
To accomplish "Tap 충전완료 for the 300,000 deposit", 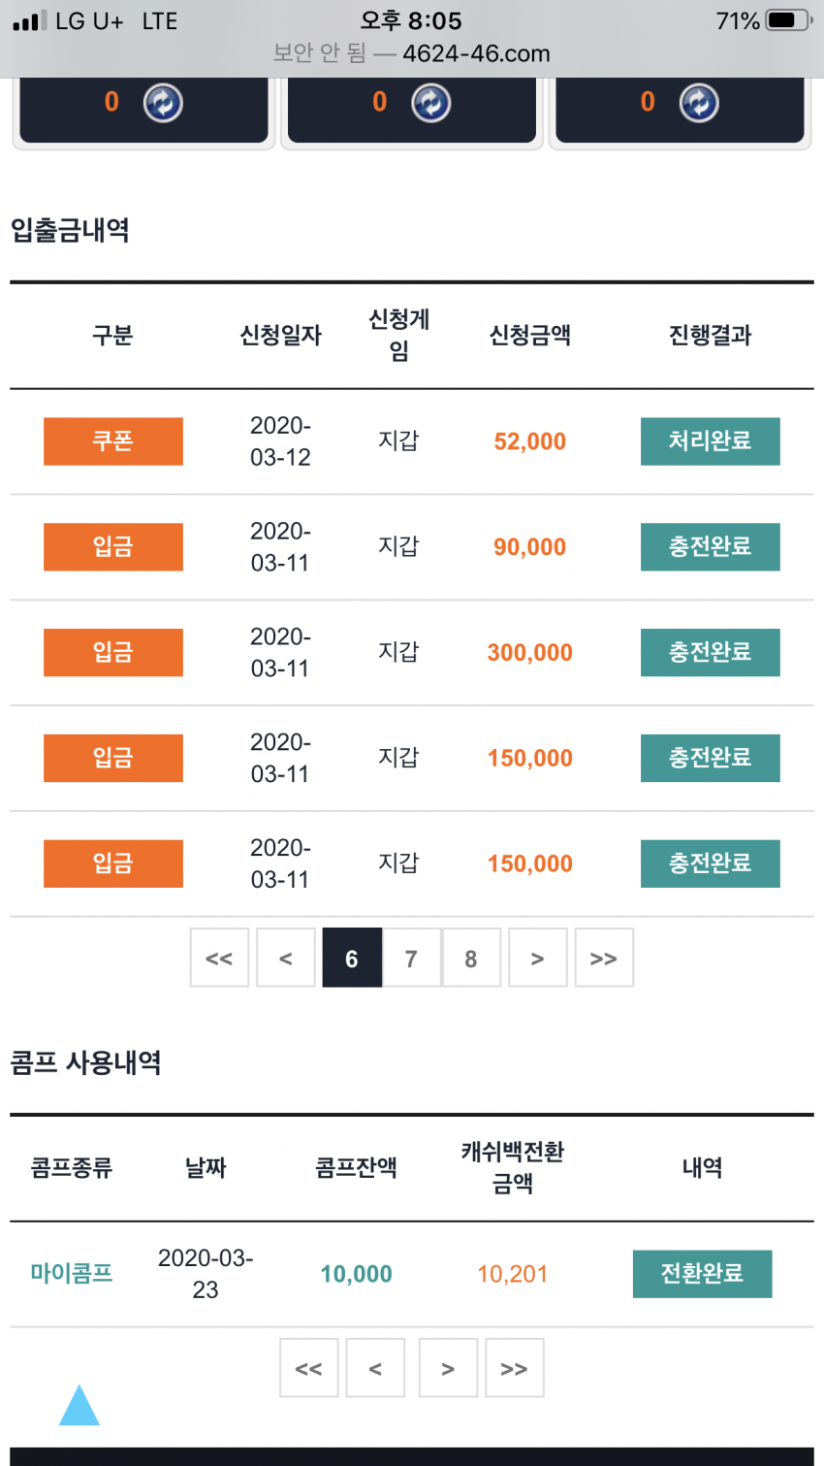I will (x=711, y=653).
